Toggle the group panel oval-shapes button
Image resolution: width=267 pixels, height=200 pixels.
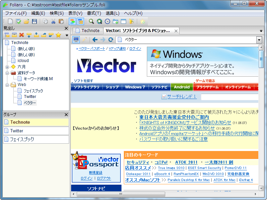coord(72,21)
